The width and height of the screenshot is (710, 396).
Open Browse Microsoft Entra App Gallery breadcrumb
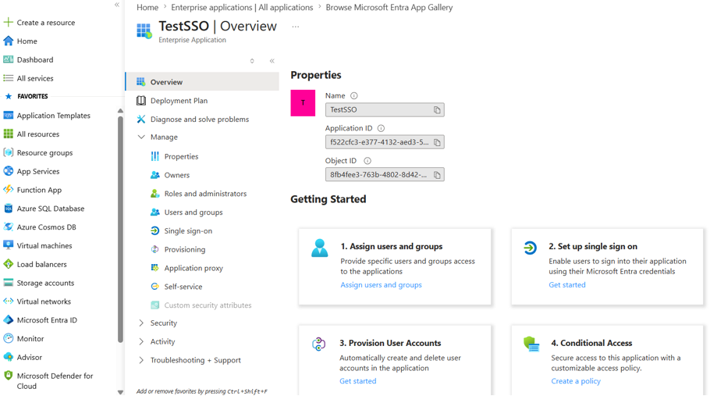pyautogui.click(x=389, y=7)
